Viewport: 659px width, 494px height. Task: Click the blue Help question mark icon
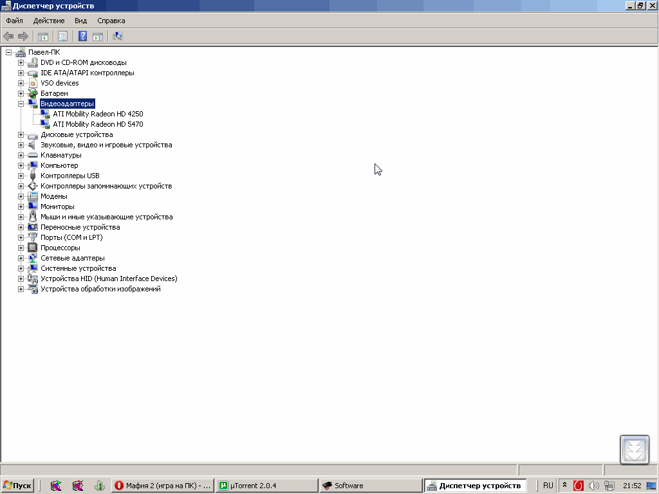(x=82, y=36)
